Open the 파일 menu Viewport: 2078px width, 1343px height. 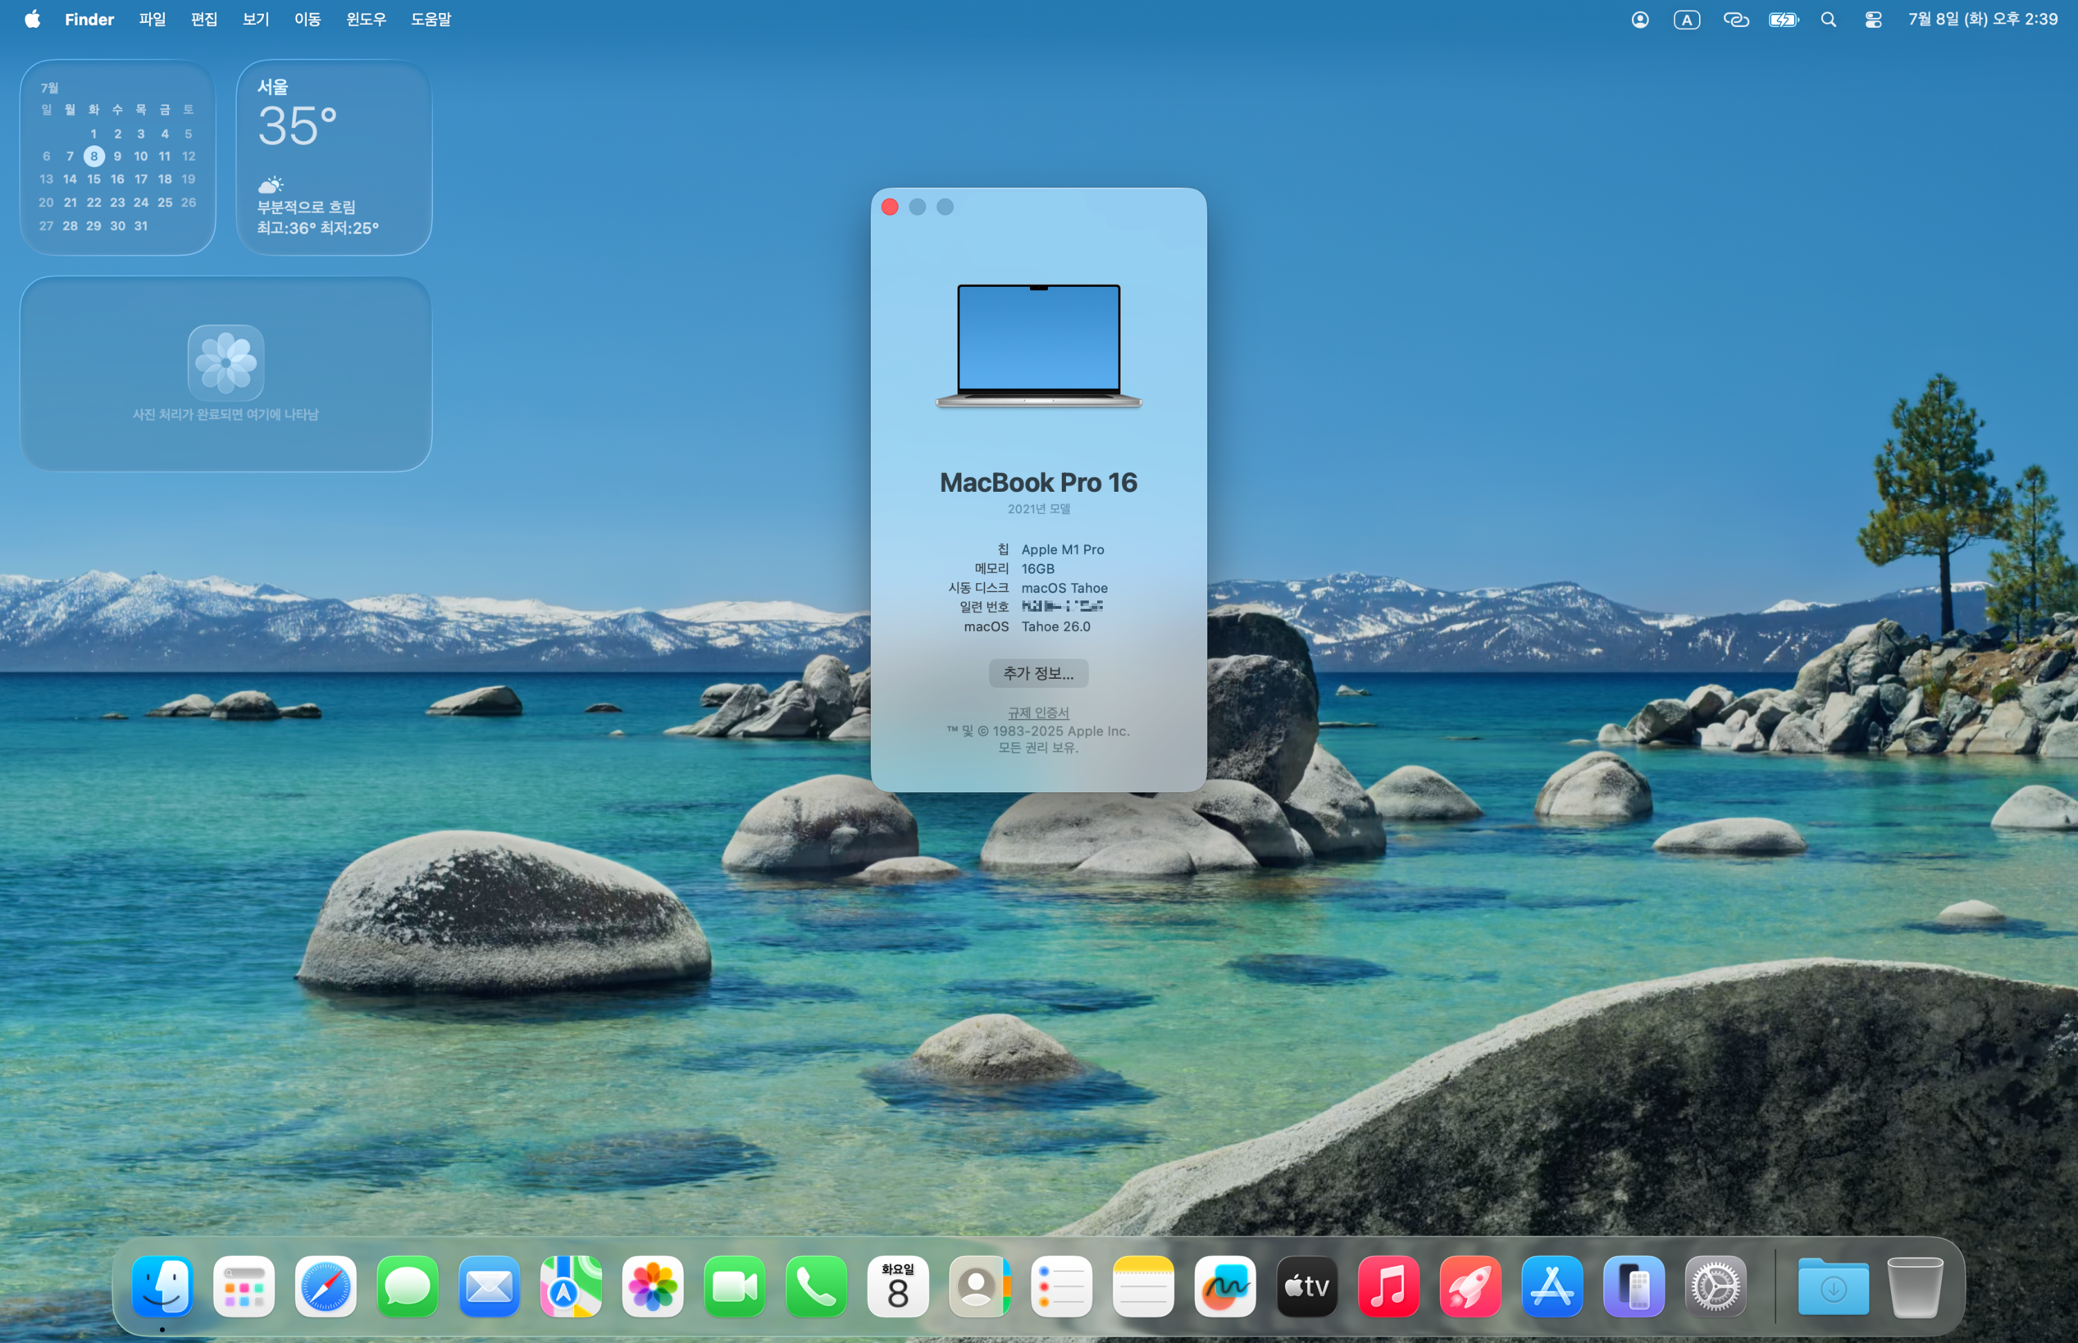tap(152, 19)
